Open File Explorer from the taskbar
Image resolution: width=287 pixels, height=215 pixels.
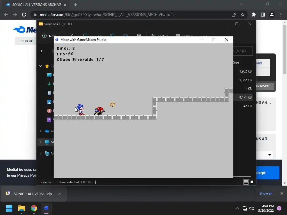[x=21, y=208]
